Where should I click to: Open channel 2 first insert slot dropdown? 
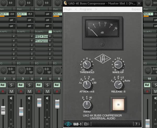click(14, 36)
